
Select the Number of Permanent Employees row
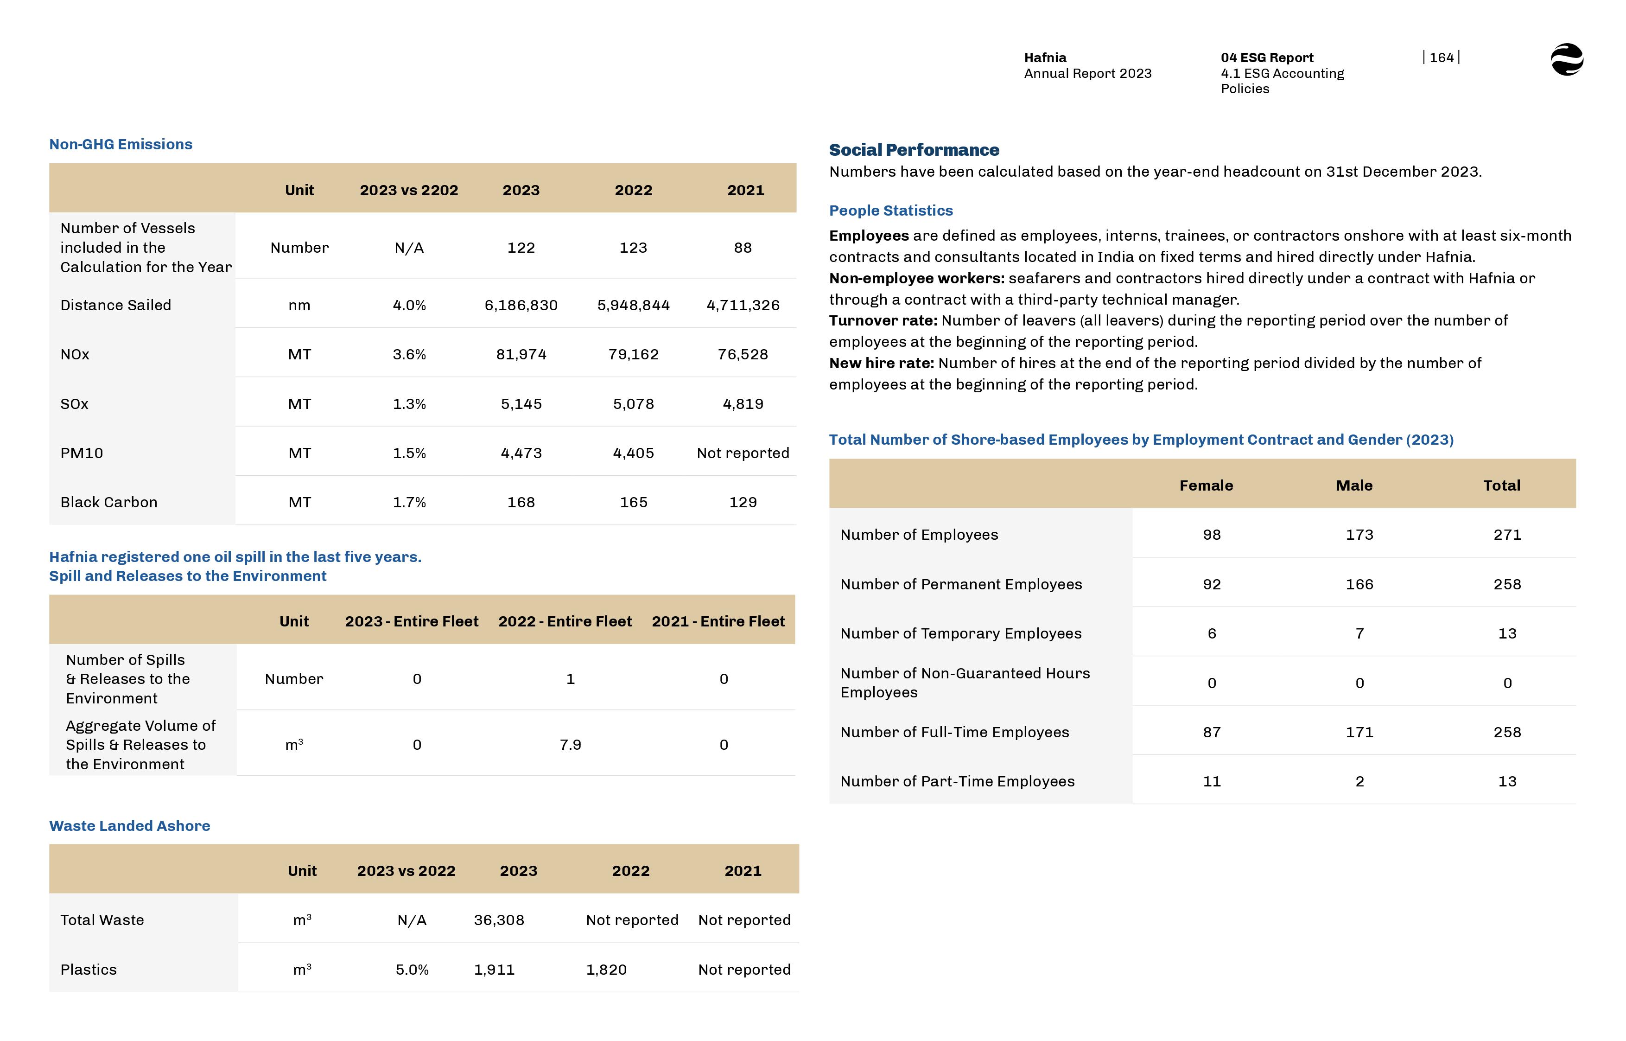[960, 584]
